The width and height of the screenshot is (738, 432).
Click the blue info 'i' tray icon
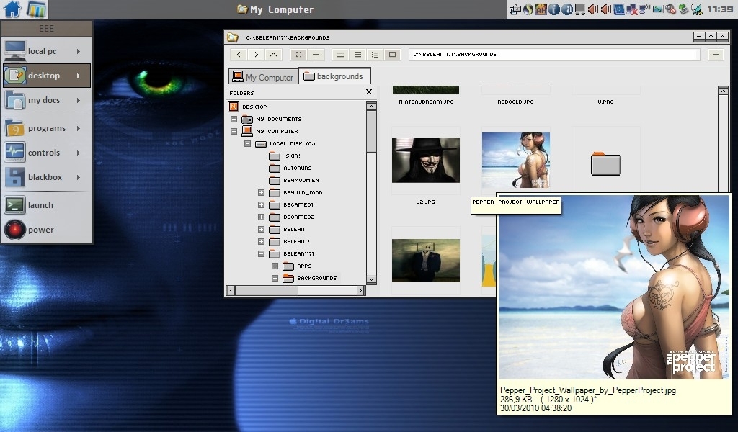[554, 9]
